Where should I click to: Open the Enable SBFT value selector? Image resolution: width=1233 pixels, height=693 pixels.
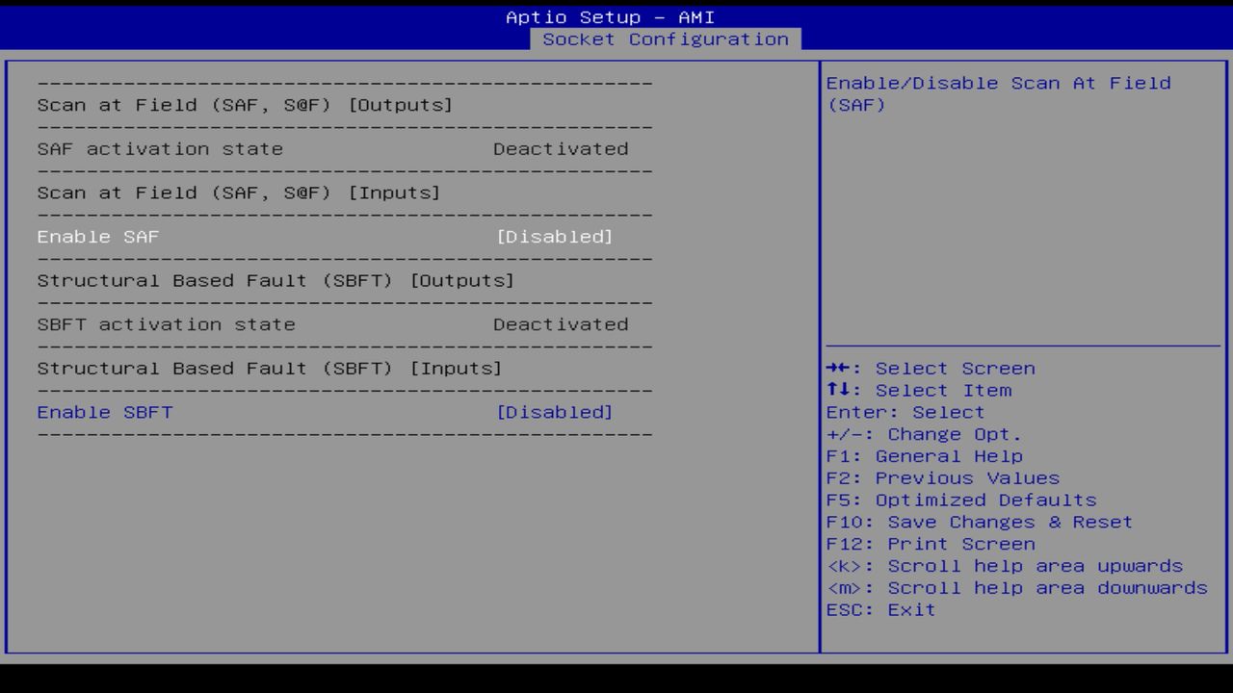556,412
